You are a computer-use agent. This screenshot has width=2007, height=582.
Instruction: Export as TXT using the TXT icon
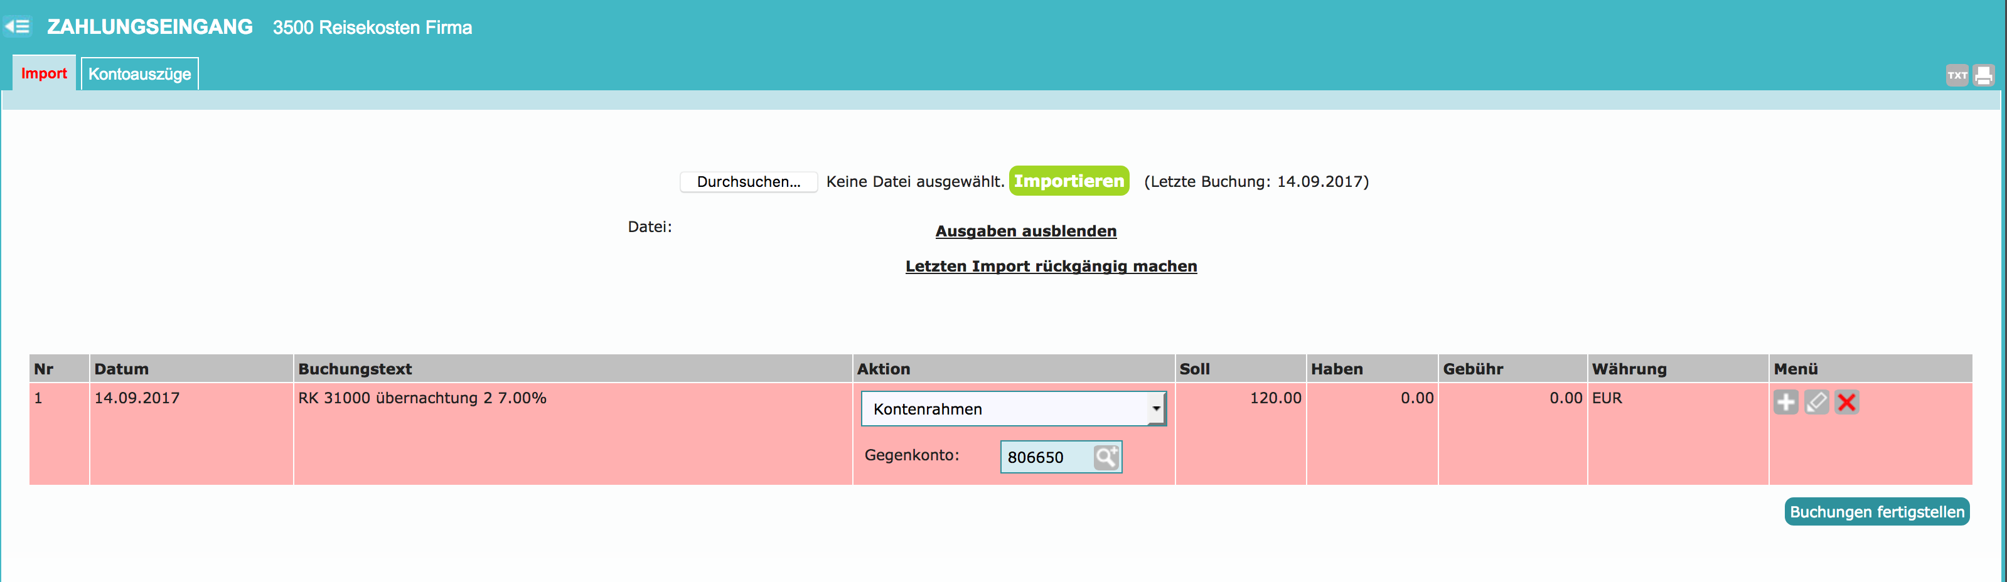tap(1956, 75)
